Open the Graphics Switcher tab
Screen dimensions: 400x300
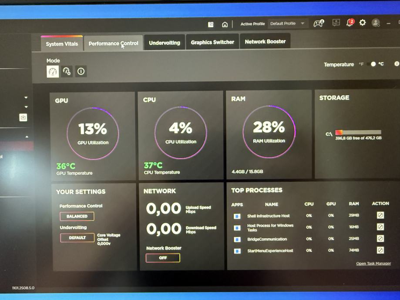click(x=212, y=42)
